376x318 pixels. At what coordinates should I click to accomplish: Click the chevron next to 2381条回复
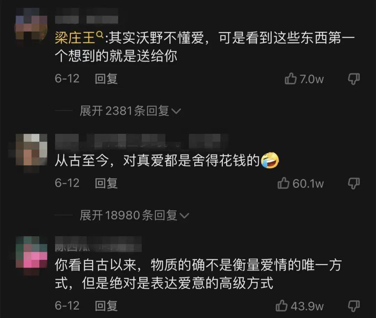[x=177, y=111]
